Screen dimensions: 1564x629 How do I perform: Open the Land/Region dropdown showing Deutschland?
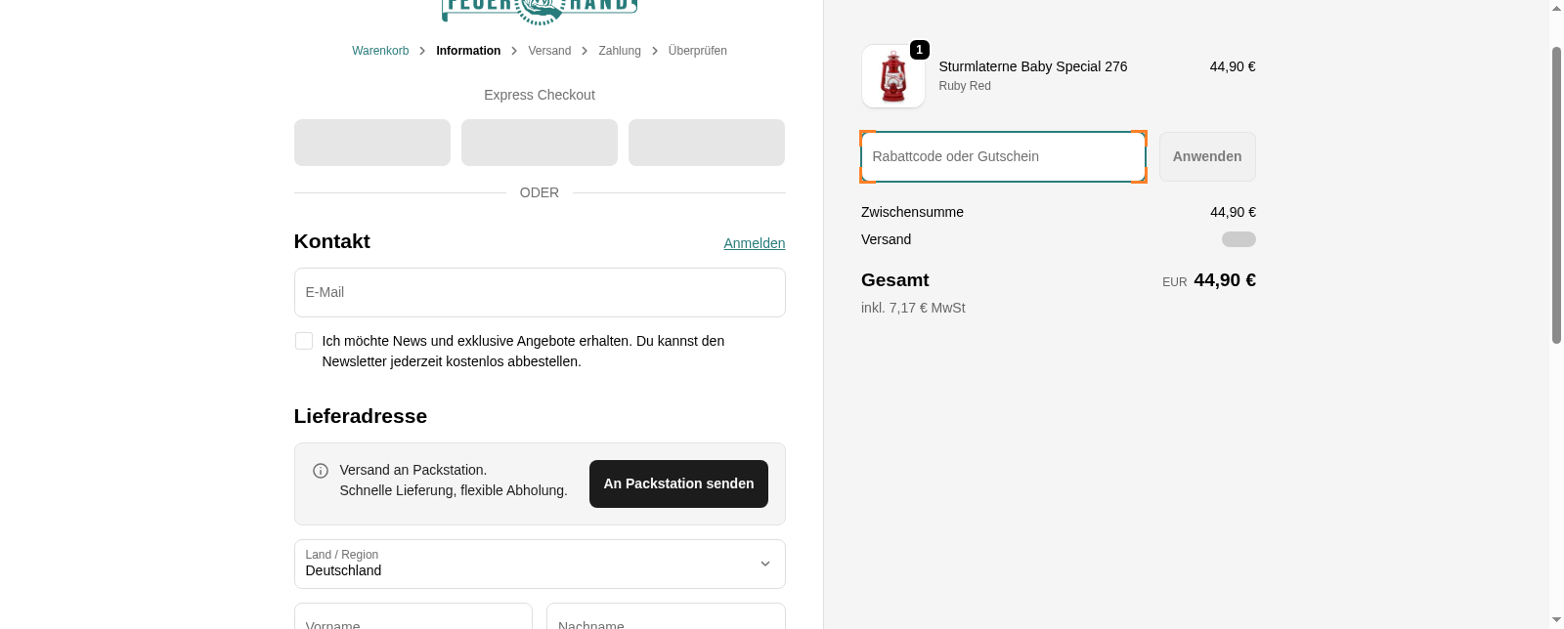pos(540,564)
